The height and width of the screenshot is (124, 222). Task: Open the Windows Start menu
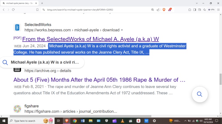pos(4,121)
